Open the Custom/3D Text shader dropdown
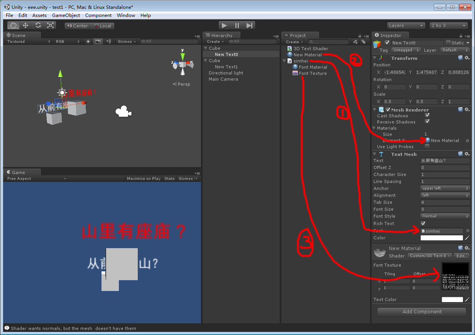 429,255
